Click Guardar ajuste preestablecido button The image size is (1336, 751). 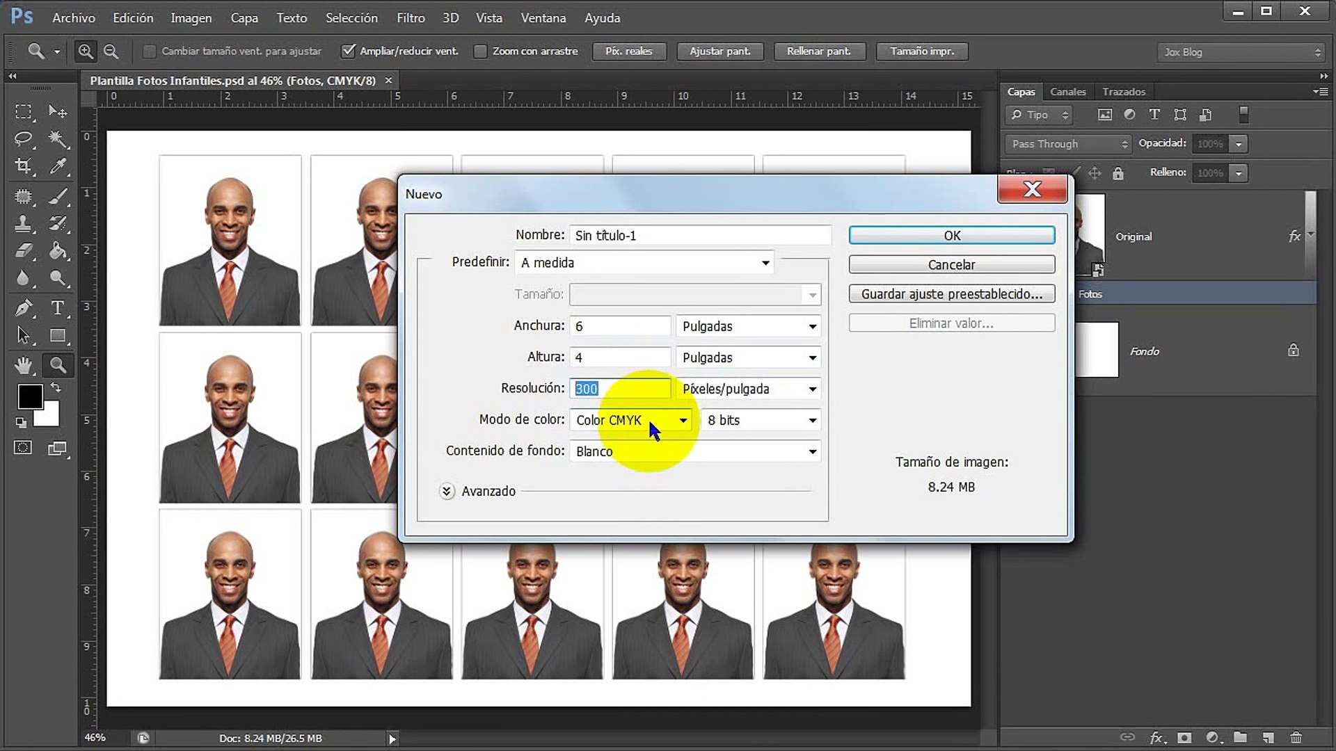tap(951, 294)
